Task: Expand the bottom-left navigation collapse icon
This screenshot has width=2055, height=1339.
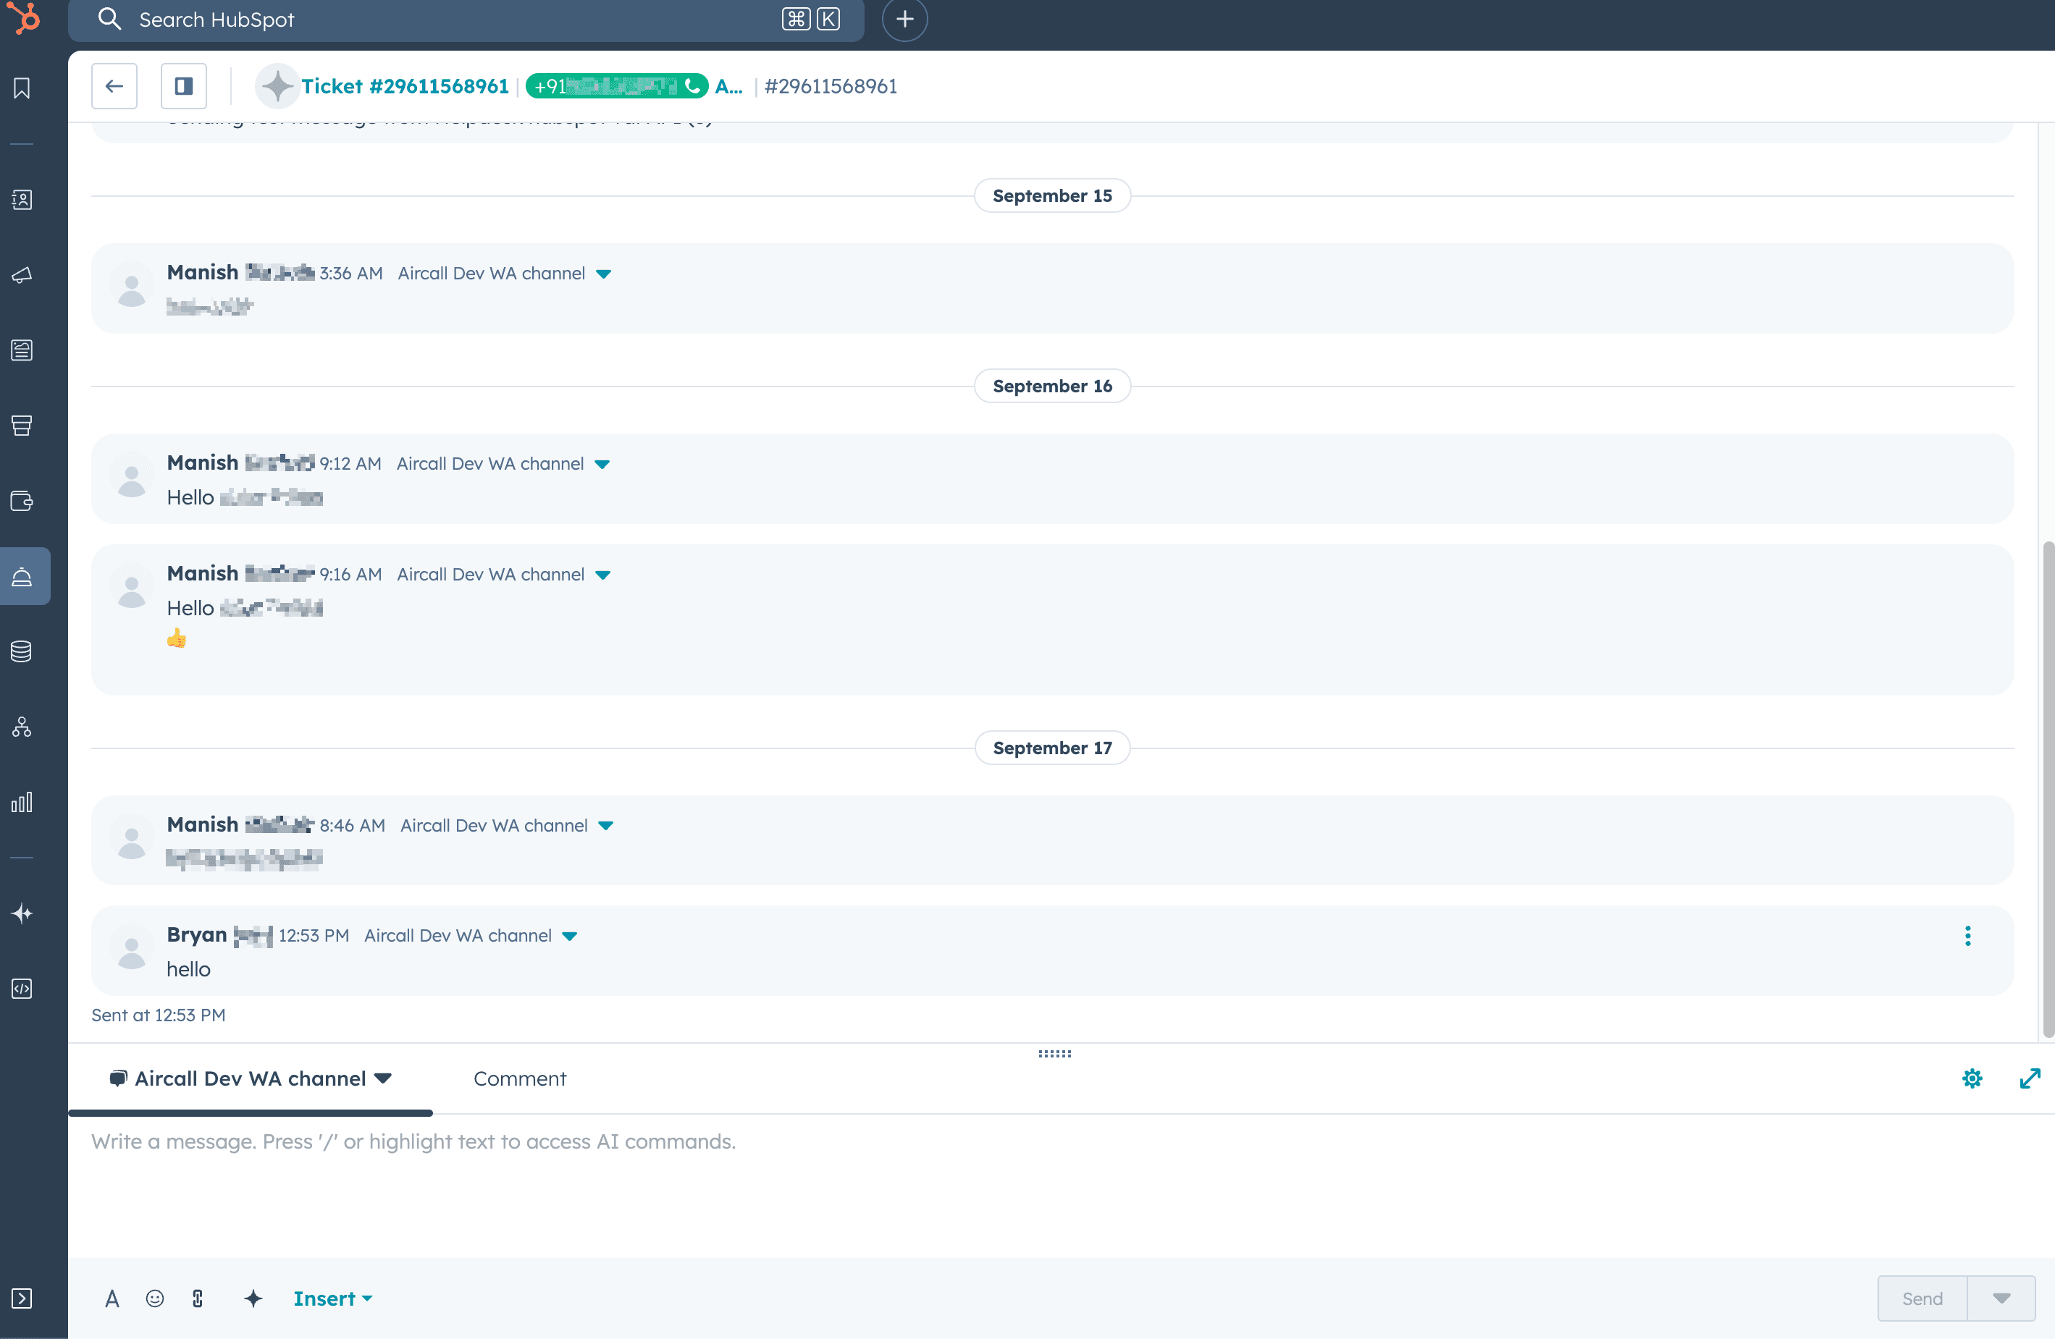Action: pyautogui.click(x=22, y=1298)
